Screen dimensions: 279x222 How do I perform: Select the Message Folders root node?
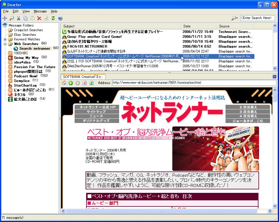click(21, 25)
